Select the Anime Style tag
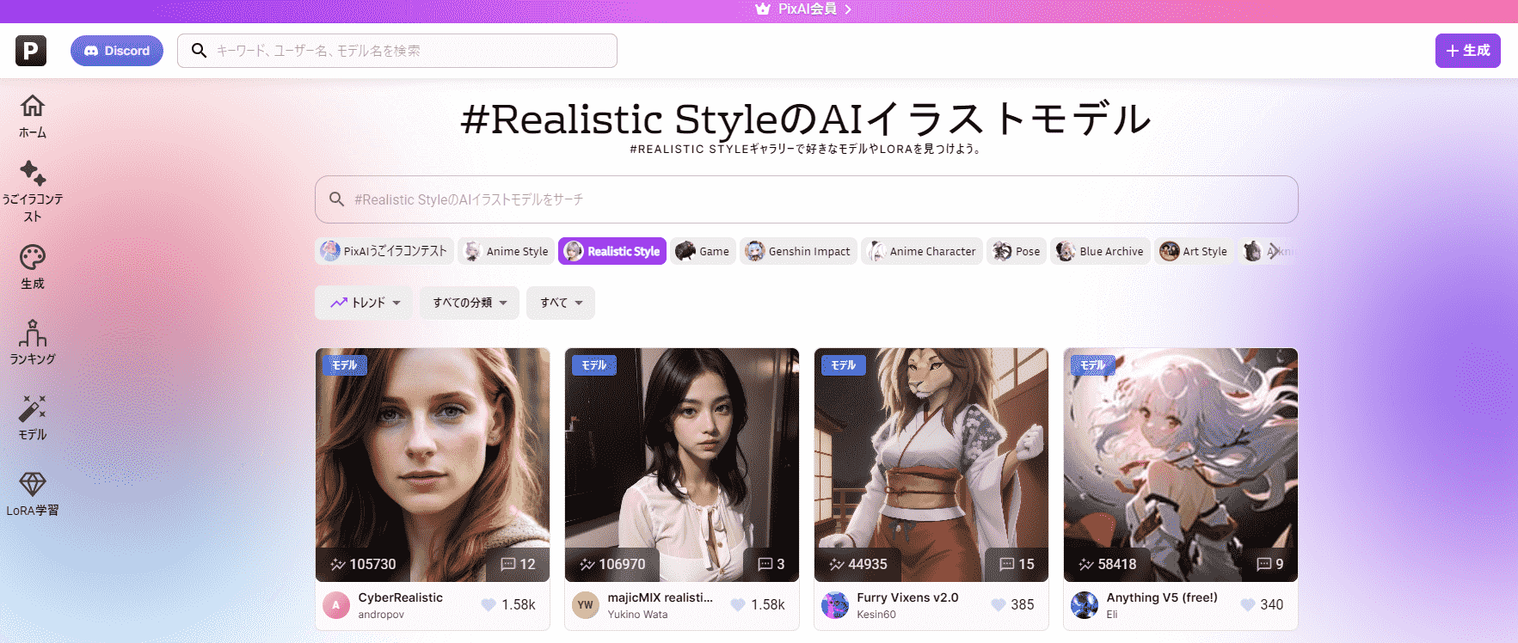1518x643 pixels. tap(506, 251)
